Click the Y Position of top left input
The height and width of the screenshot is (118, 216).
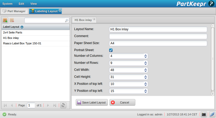click(x=127, y=91)
